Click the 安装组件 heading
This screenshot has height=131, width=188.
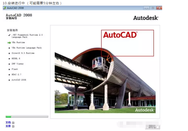pyautogui.click(x=12, y=30)
